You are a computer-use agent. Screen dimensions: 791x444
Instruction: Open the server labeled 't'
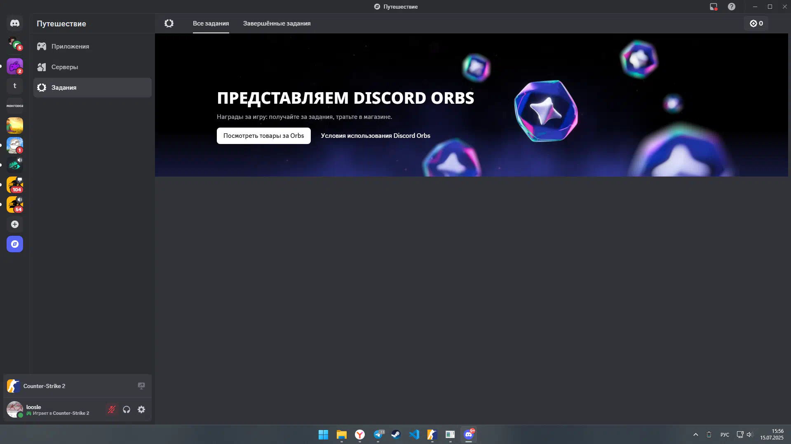coord(15,86)
